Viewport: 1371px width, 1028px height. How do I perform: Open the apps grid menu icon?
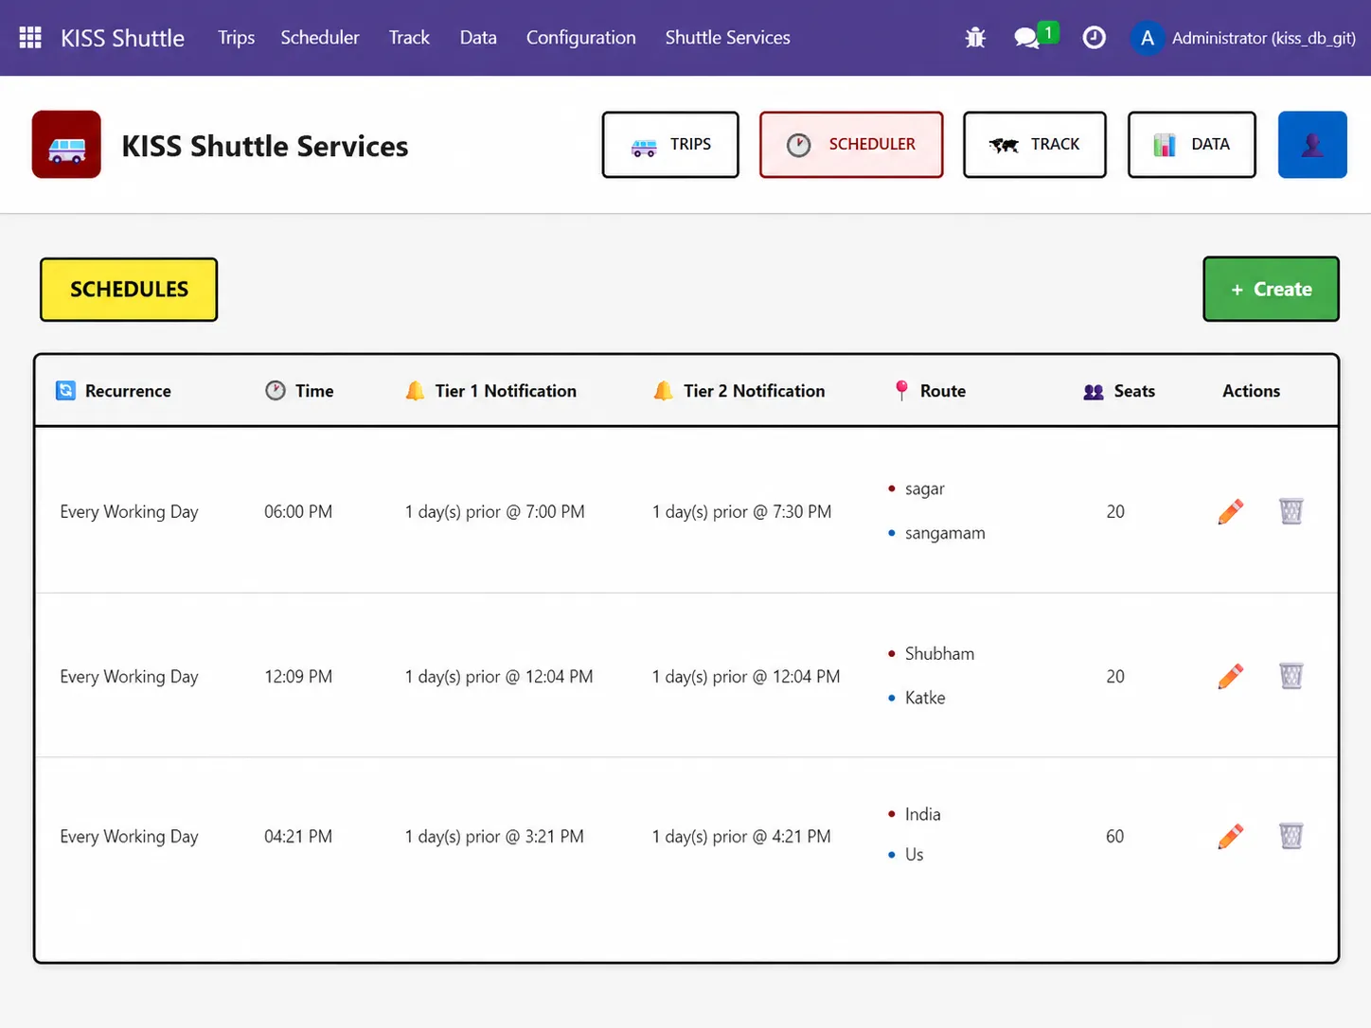pyautogui.click(x=30, y=38)
